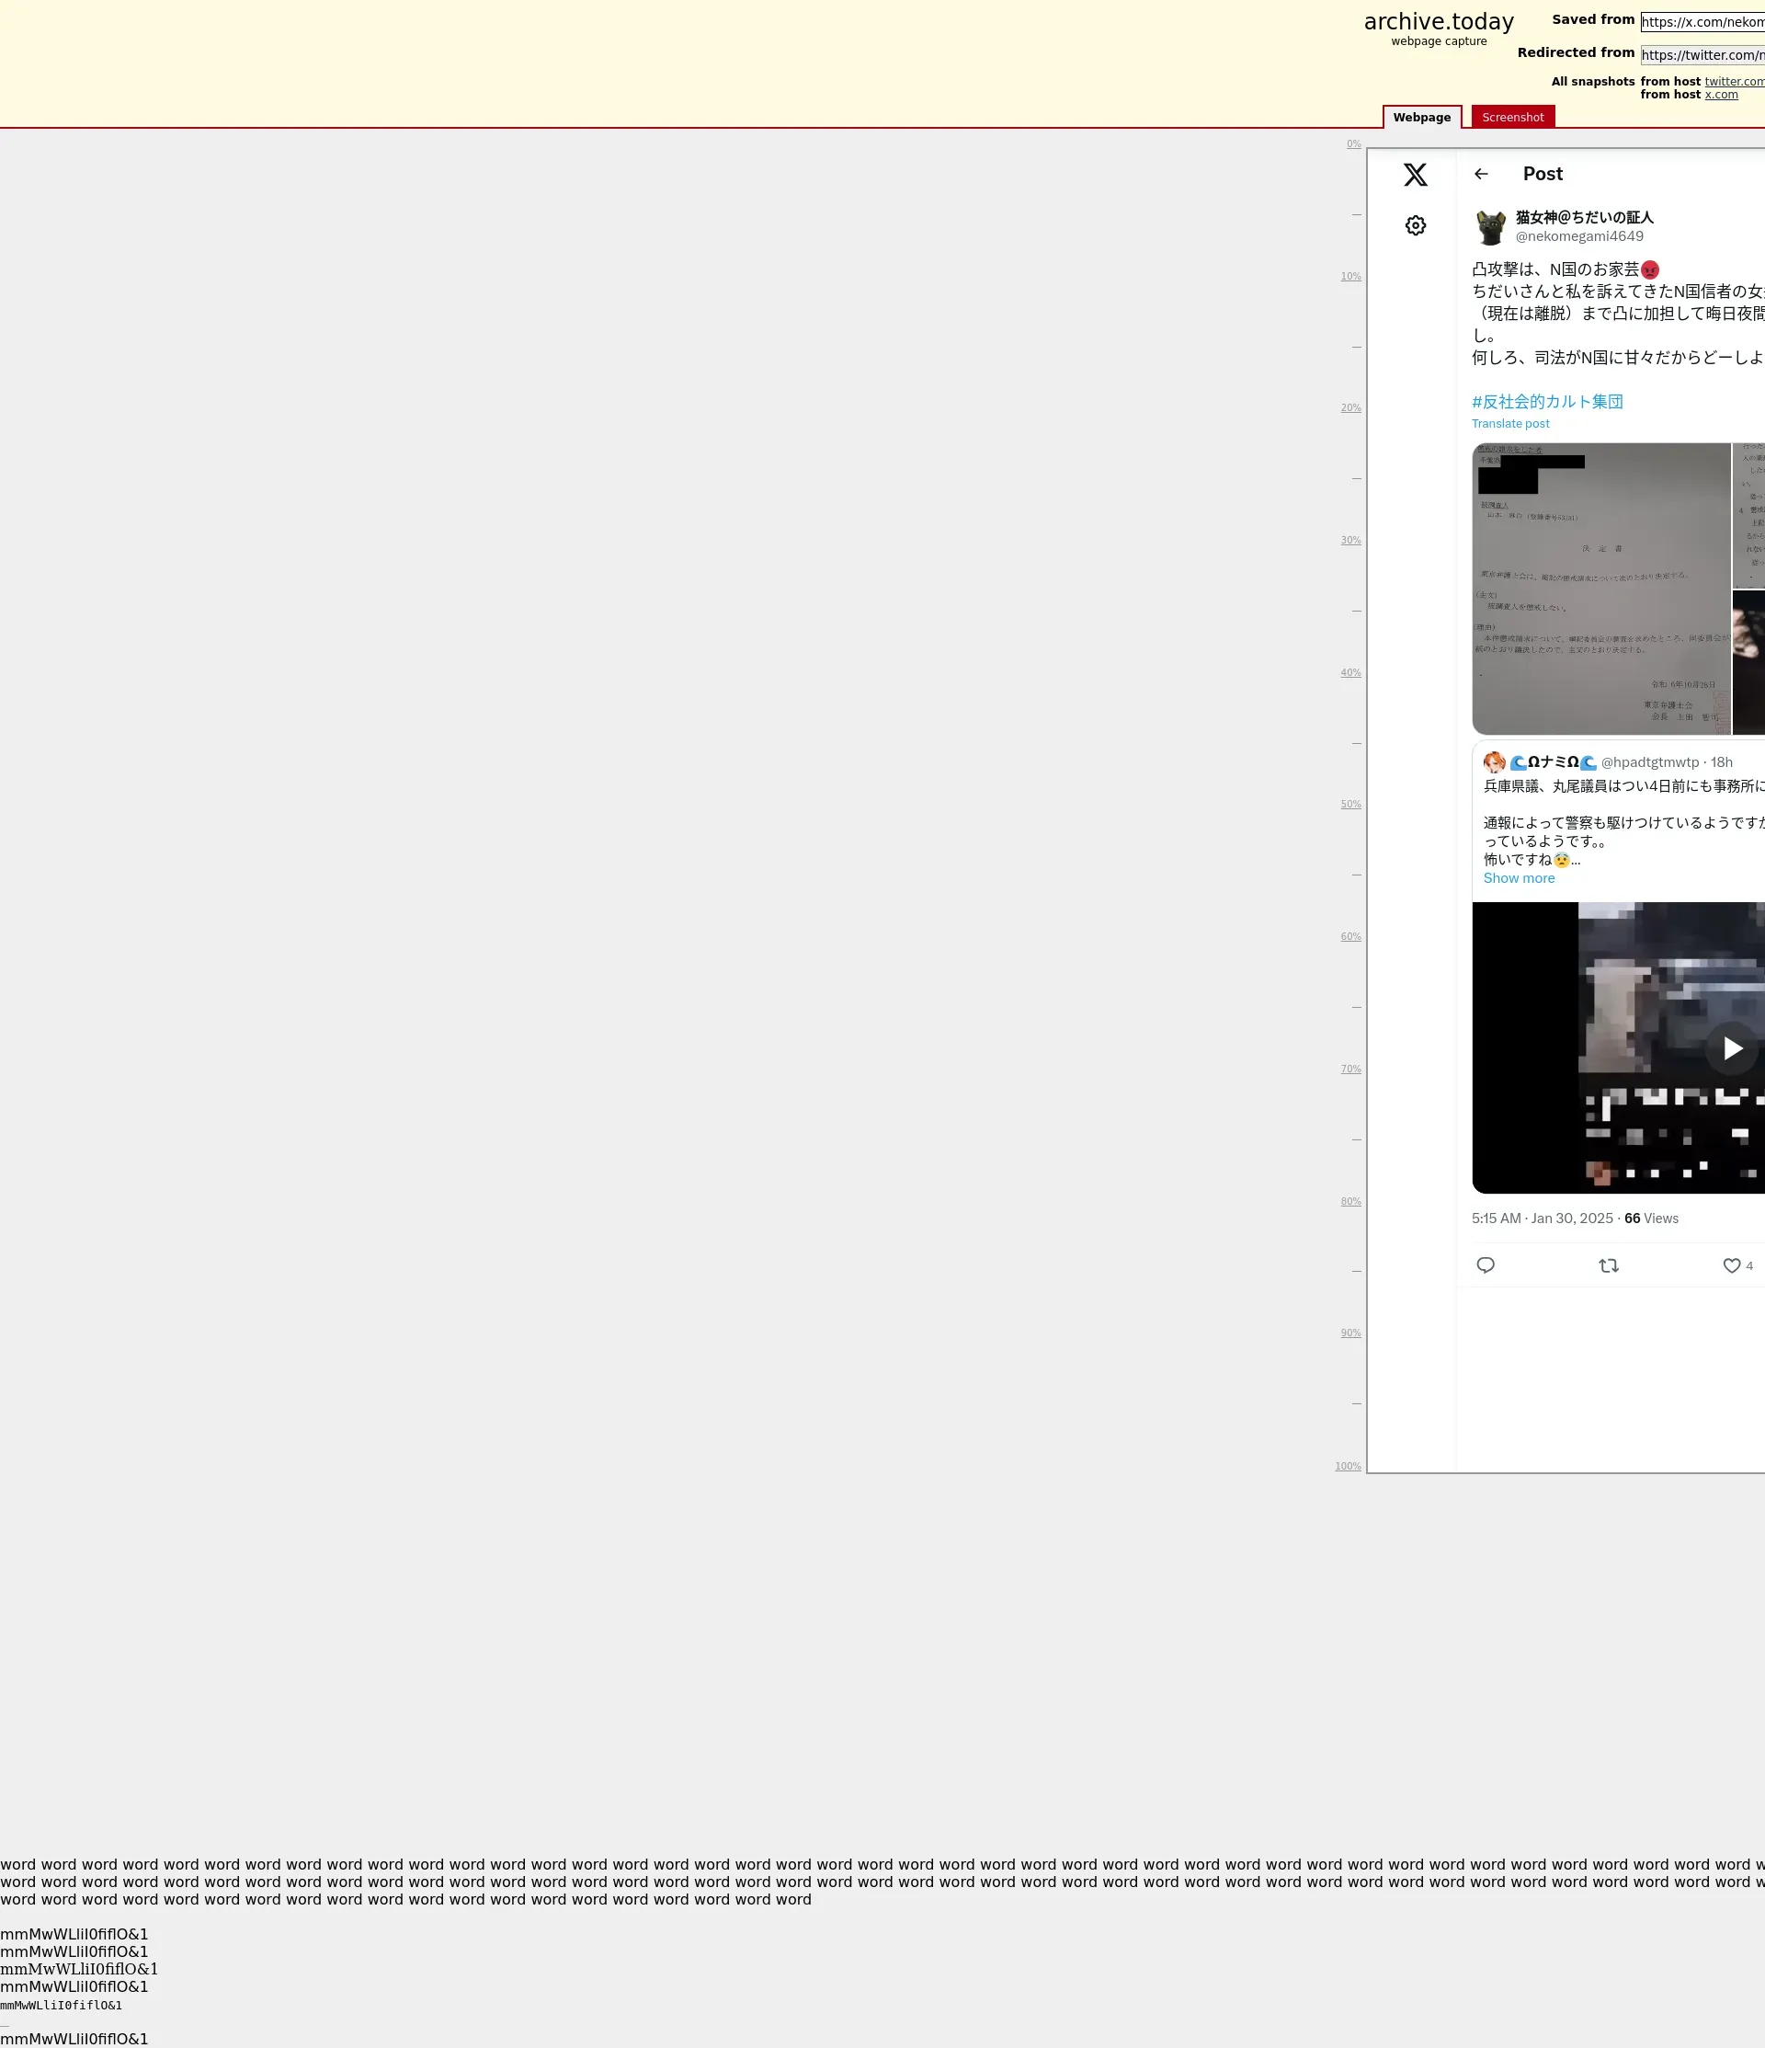Play the quoted post video
The width and height of the screenshot is (1765, 2048).
tap(1731, 1047)
